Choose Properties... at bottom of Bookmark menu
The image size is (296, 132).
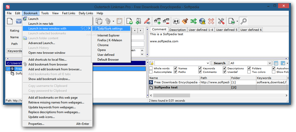pyautogui.click(x=57, y=124)
